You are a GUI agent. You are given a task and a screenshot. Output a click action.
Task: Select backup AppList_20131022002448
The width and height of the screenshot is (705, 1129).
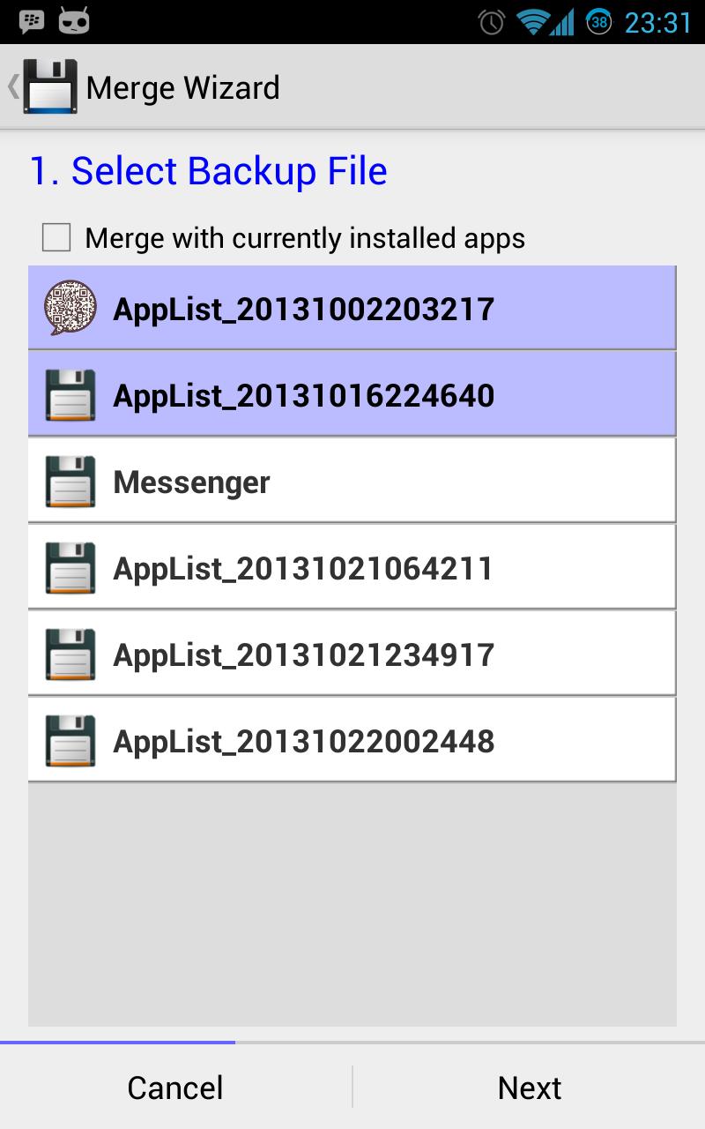coord(352,741)
